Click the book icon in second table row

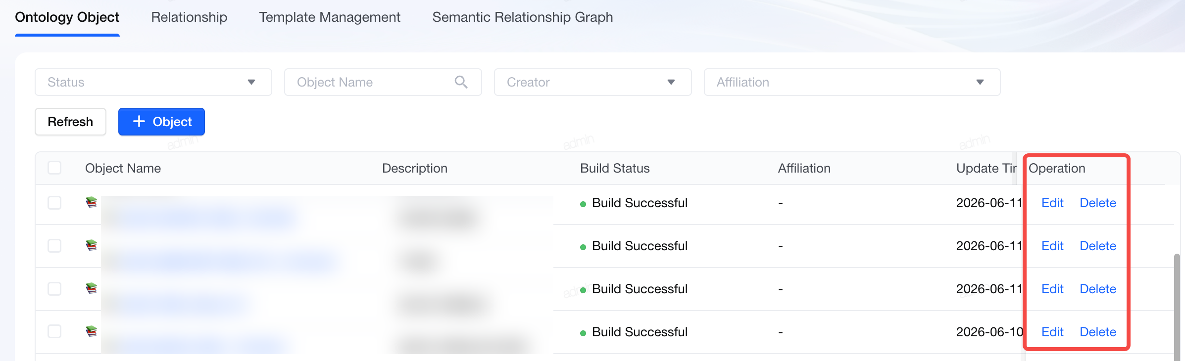[92, 245]
